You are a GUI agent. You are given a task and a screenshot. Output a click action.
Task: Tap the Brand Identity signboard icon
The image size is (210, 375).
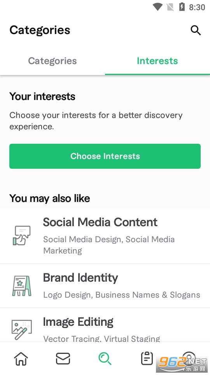[x=21, y=286]
